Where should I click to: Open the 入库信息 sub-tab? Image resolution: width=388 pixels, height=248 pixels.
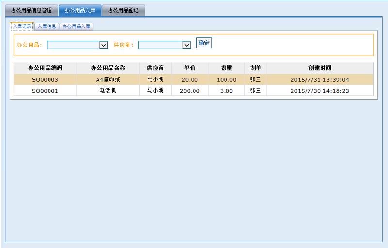pos(47,26)
